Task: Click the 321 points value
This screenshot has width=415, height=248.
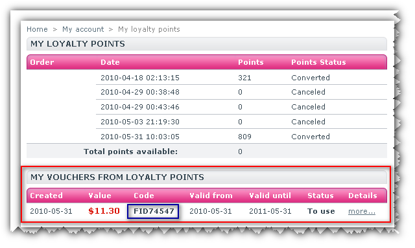Action: click(244, 78)
